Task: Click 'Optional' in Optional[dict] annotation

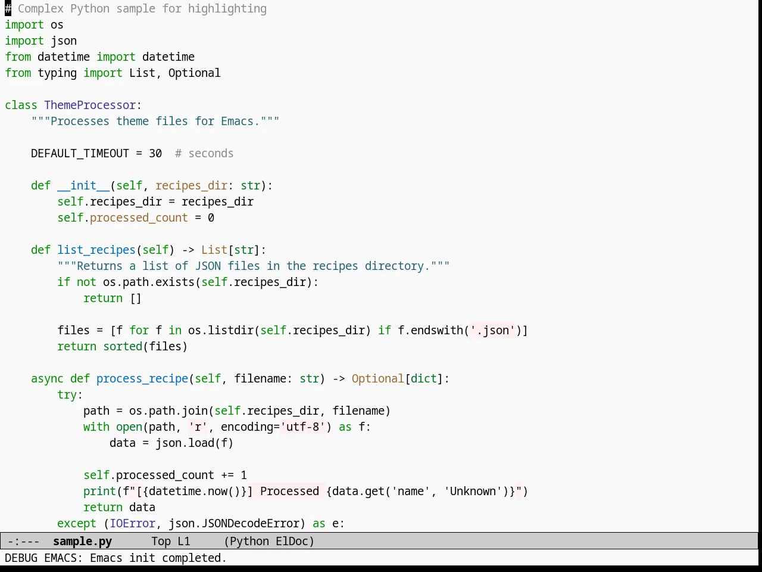Action: pos(378,378)
